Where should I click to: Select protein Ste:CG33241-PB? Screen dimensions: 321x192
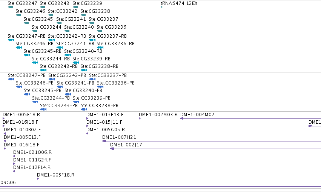pos(75,83)
